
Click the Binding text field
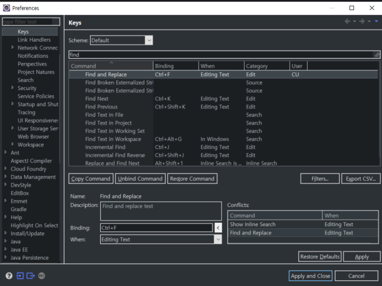pos(156,228)
